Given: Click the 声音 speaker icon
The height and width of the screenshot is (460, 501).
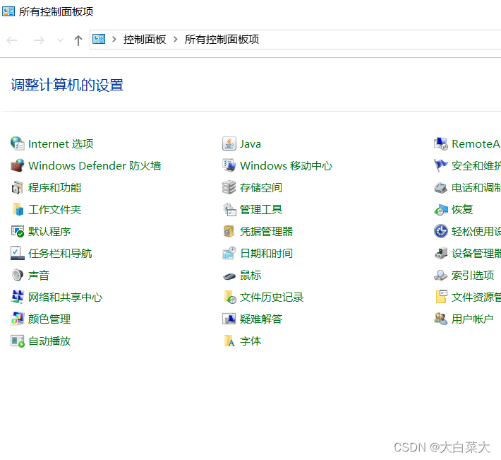Looking at the screenshot, I should (17, 275).
